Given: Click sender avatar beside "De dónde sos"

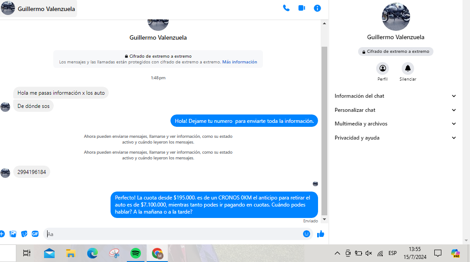Looking at the screenshot, I should click(5, 107).
